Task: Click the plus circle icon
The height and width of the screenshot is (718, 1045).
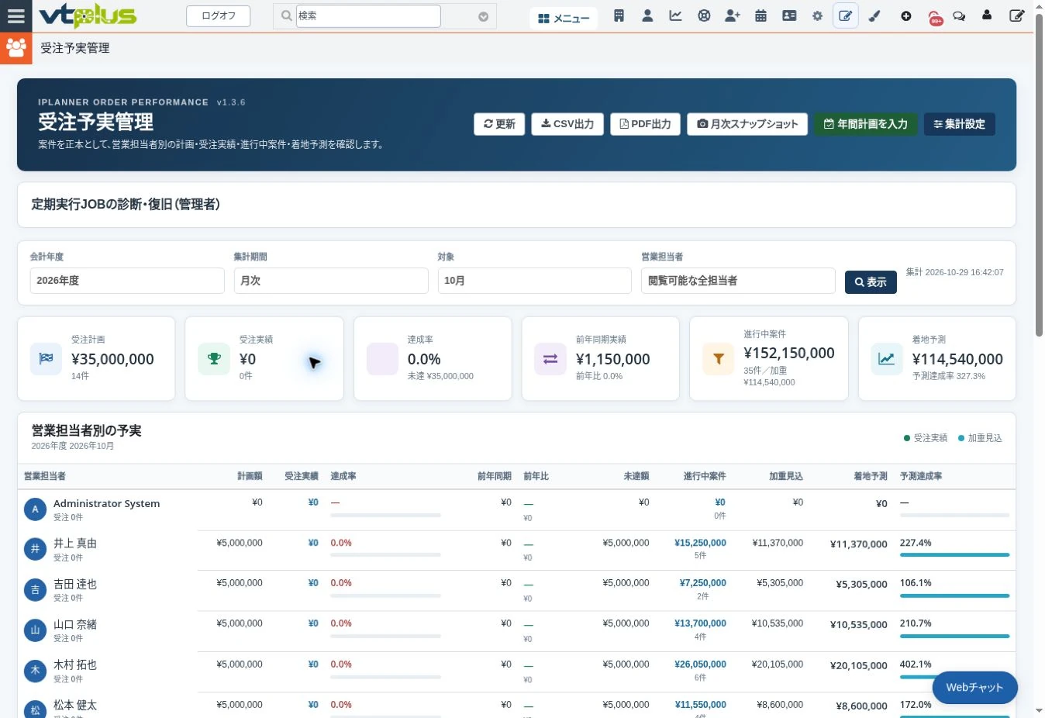Action: pos(905,16)
